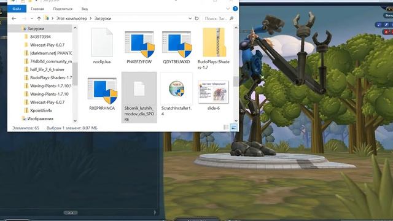Click Загрузки in the address path
Viewport: 393px width, 221px height.
tap(103, 18)
